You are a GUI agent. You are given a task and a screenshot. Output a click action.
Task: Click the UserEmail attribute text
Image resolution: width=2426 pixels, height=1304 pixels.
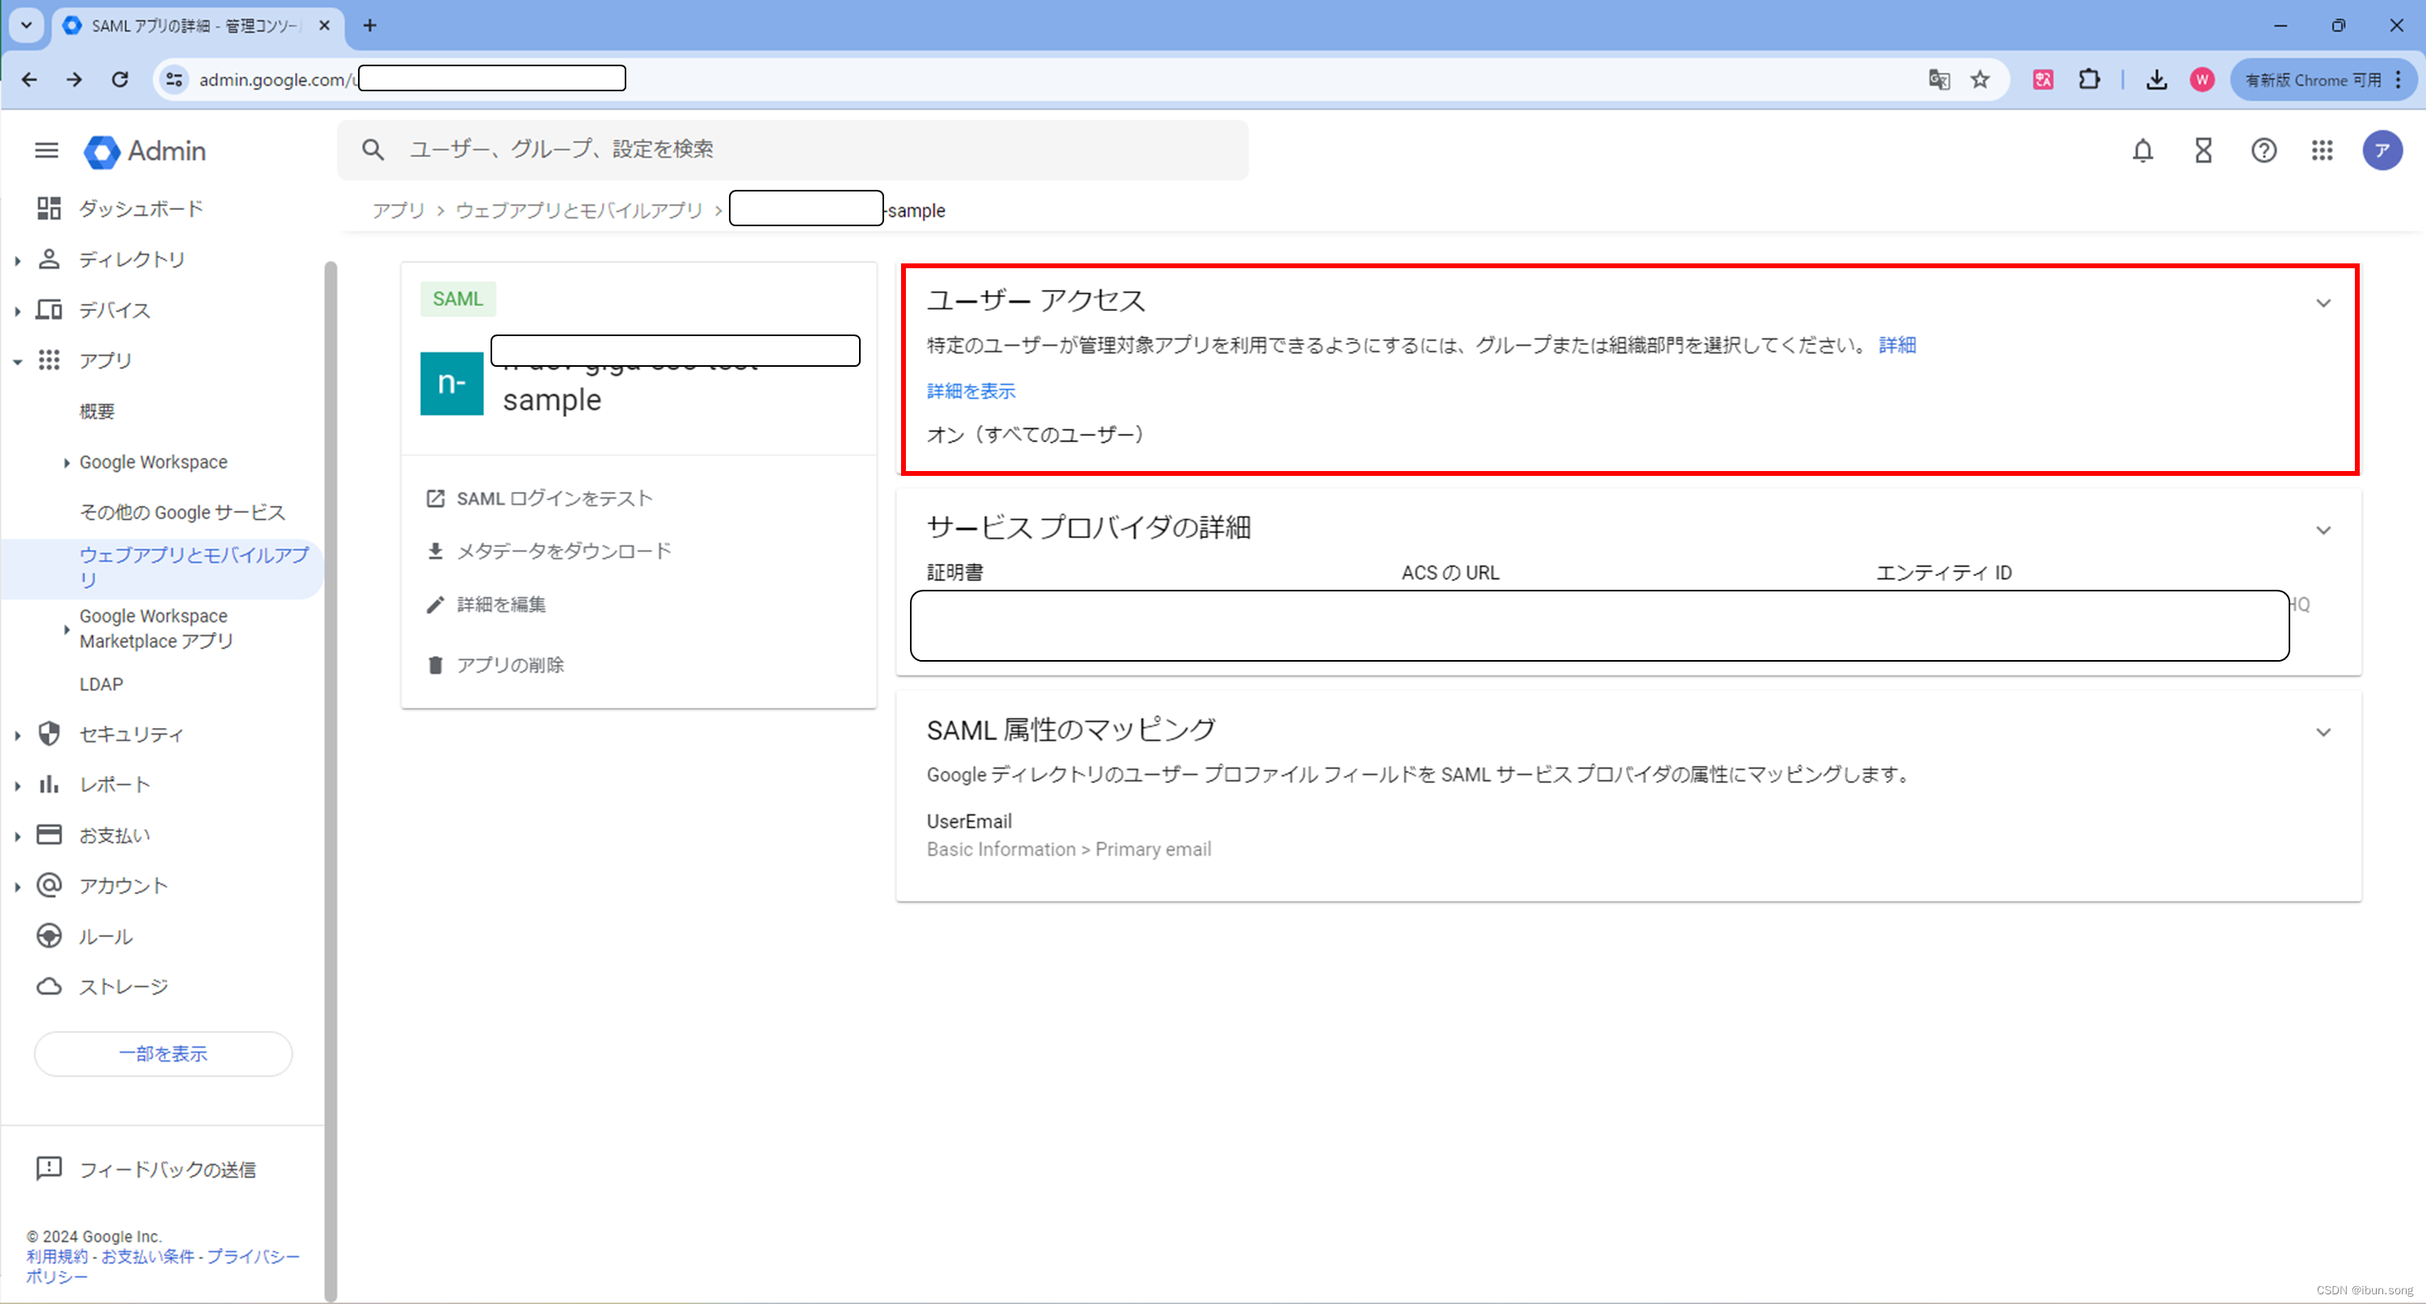point(969,822)
